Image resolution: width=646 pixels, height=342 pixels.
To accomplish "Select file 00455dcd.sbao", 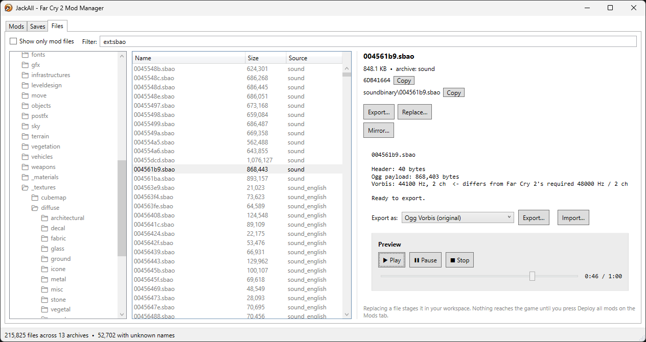I will pos(237,160).
